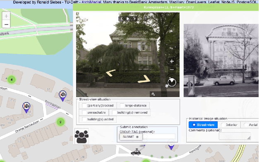The image size is (259, 162).
Task: Check the unreachable checkbox
Action: [84, 112]
